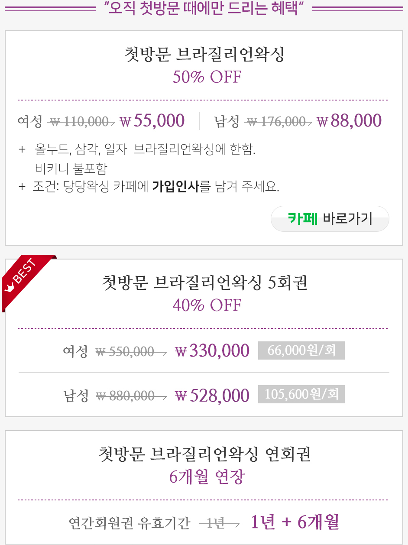Click the green 카페 text in button
The width and height of the screenshot is (408, 545).
click(x=303, y=219)
